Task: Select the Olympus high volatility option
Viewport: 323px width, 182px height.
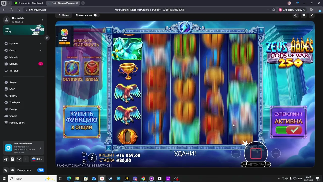Action: click(72, 69)
